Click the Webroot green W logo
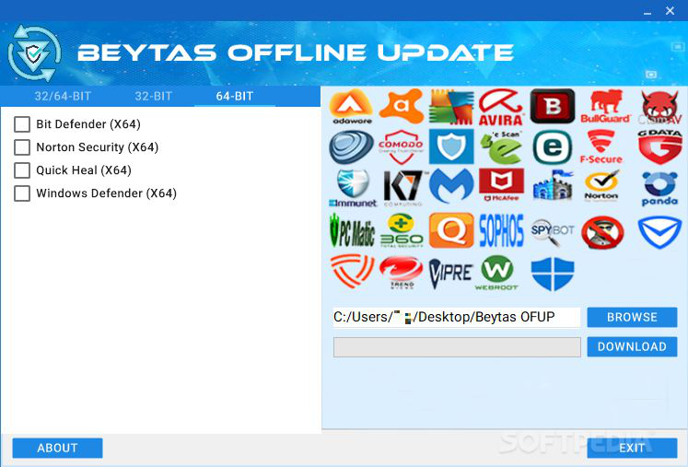 click(x=496, y=273)
